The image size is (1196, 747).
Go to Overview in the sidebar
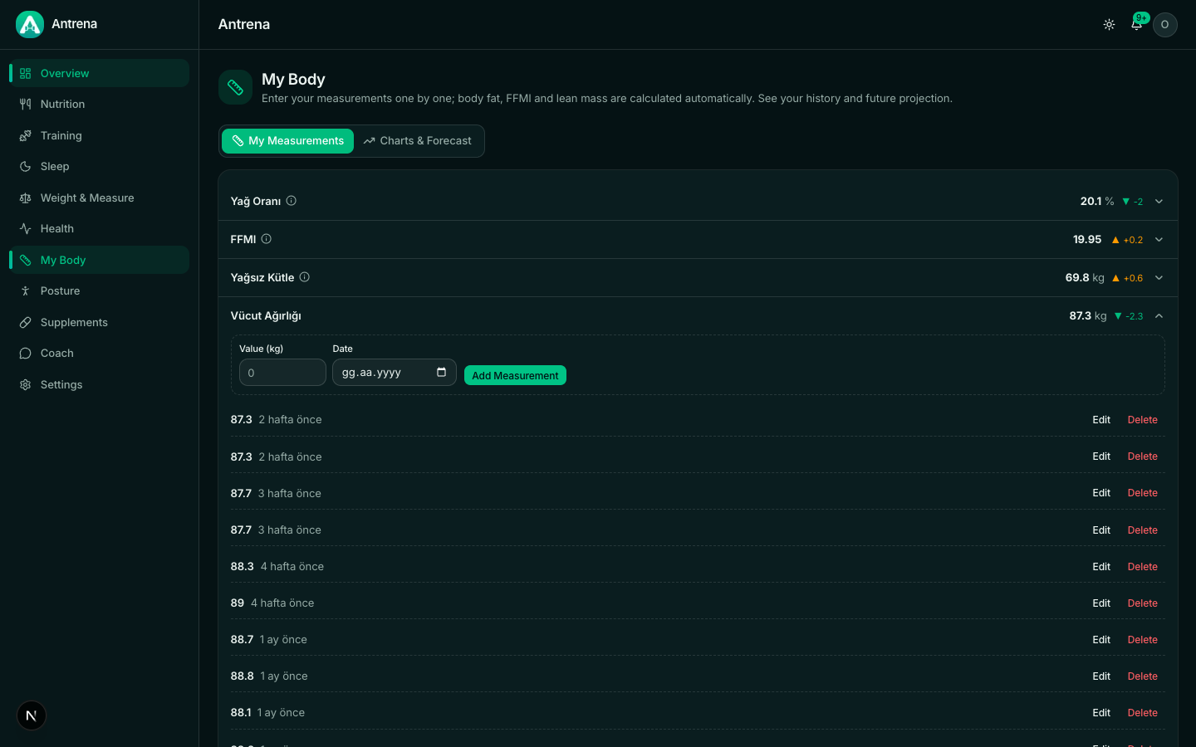click(99, 73)
